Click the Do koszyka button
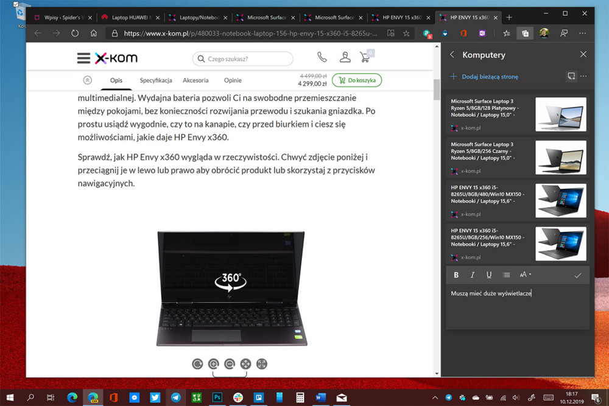 (357, 80)
